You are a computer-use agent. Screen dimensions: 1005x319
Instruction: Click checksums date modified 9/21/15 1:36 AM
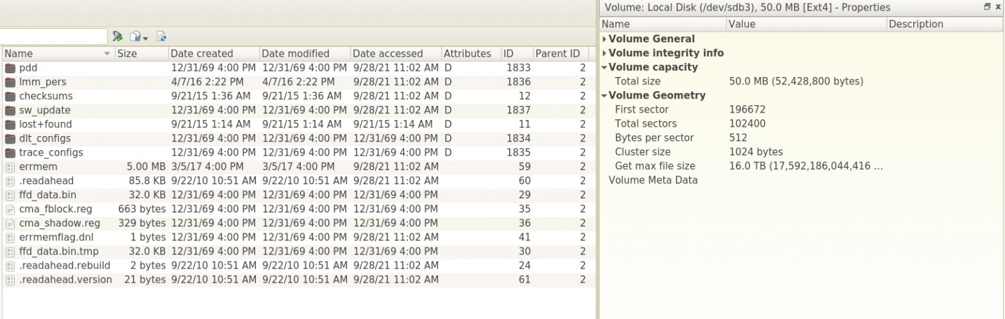[x=302, y=96]
